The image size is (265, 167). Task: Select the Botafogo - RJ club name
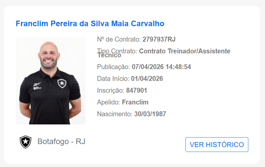tap(61, 142)
